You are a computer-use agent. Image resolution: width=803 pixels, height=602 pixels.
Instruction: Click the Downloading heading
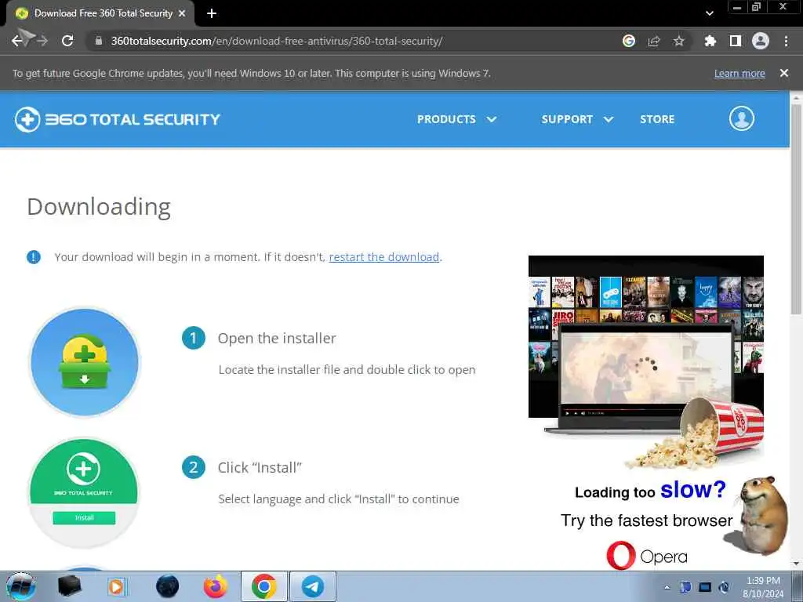[99, 207]
